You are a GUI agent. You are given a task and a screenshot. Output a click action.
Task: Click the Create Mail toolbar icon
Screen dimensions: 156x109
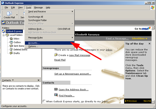pos(9,14)
